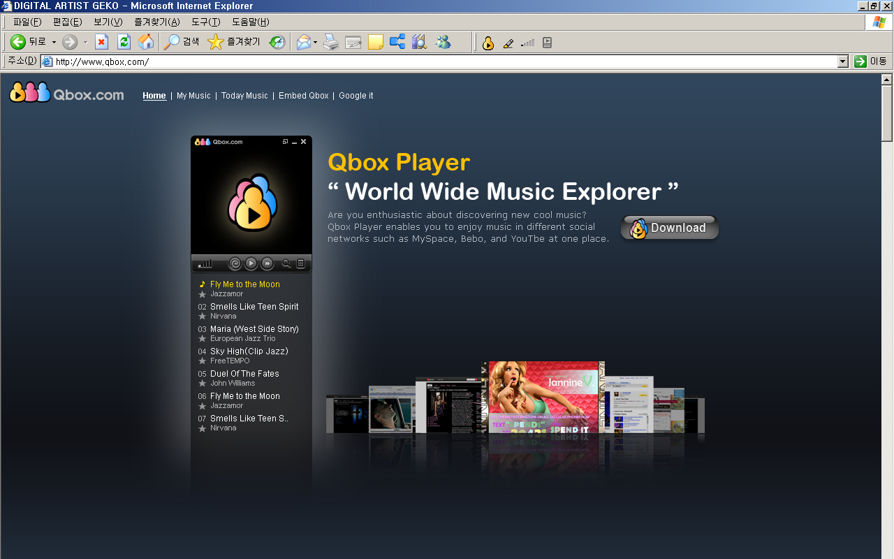Viewport: 894px width, 559px height.
Task: Open the 도움말(H) menu
Action: pos(250,22)
